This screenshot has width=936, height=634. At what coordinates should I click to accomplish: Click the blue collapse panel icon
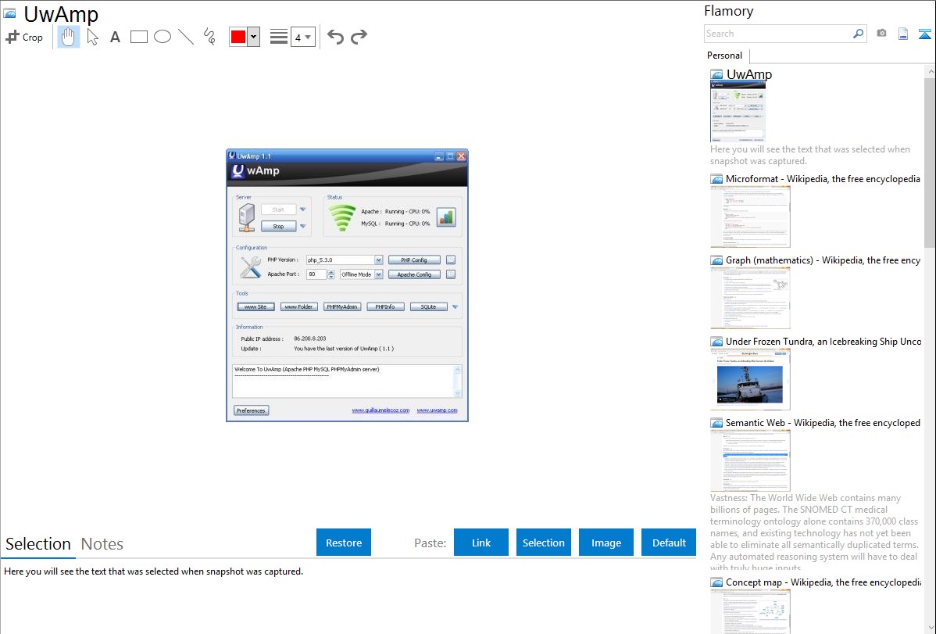[924, 34]
